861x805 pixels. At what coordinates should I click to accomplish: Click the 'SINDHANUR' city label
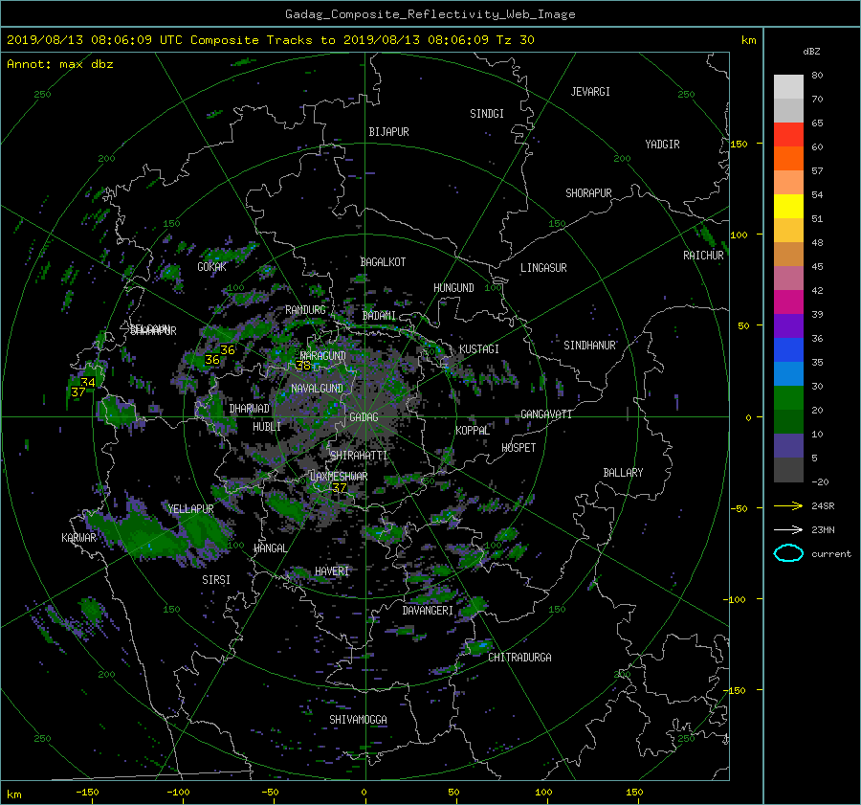coord(589,346)
